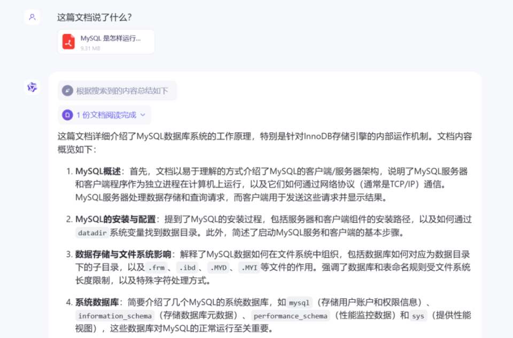Screen dimensions: 513x338
Task: Click the .MYD code tag
Action: 218,268
